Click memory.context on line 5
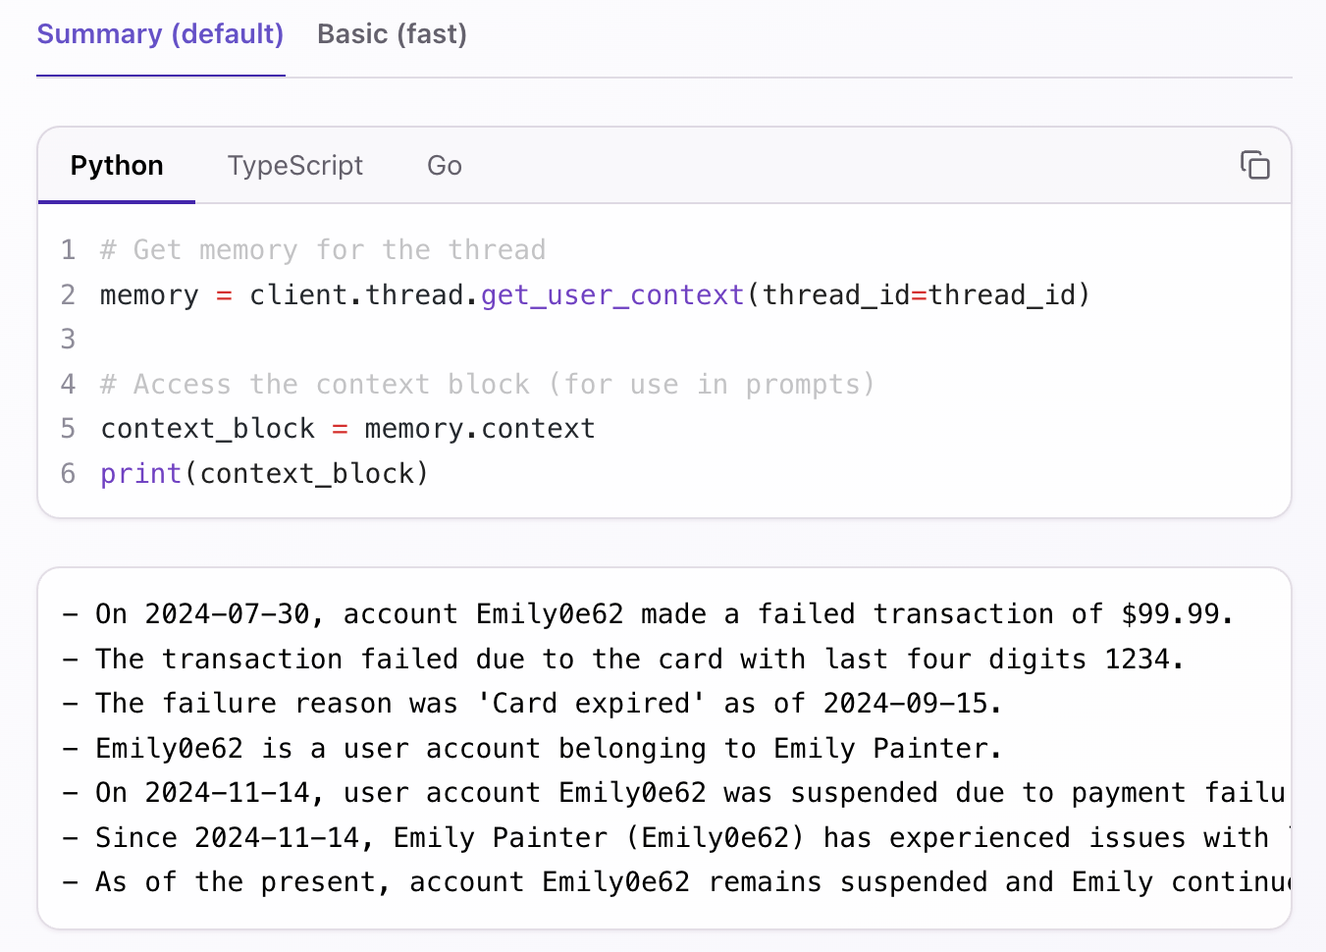This screenshot has height=952, width=1326. (480, 429)
